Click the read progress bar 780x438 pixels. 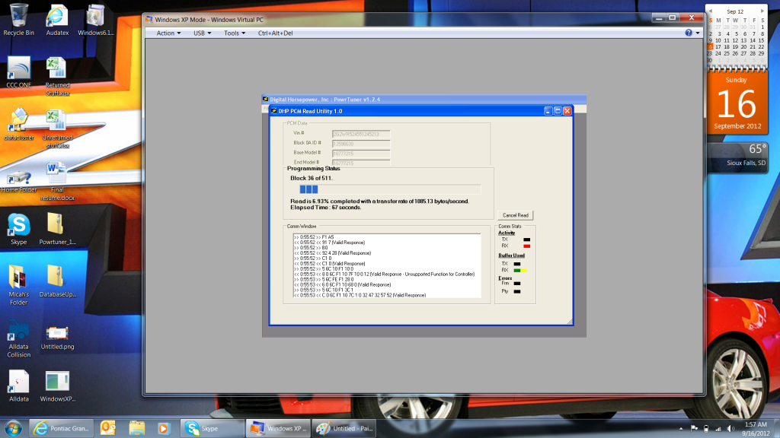point(390,189)
